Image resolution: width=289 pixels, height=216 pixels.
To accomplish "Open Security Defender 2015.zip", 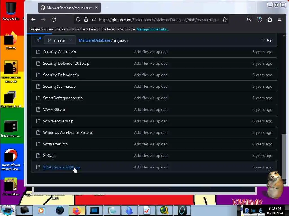I will point(66,63).
